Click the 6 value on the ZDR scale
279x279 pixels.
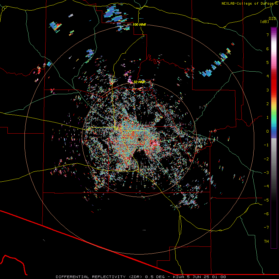268,49
